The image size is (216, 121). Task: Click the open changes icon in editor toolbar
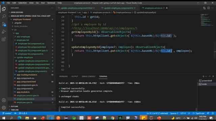tap(204, 8)
